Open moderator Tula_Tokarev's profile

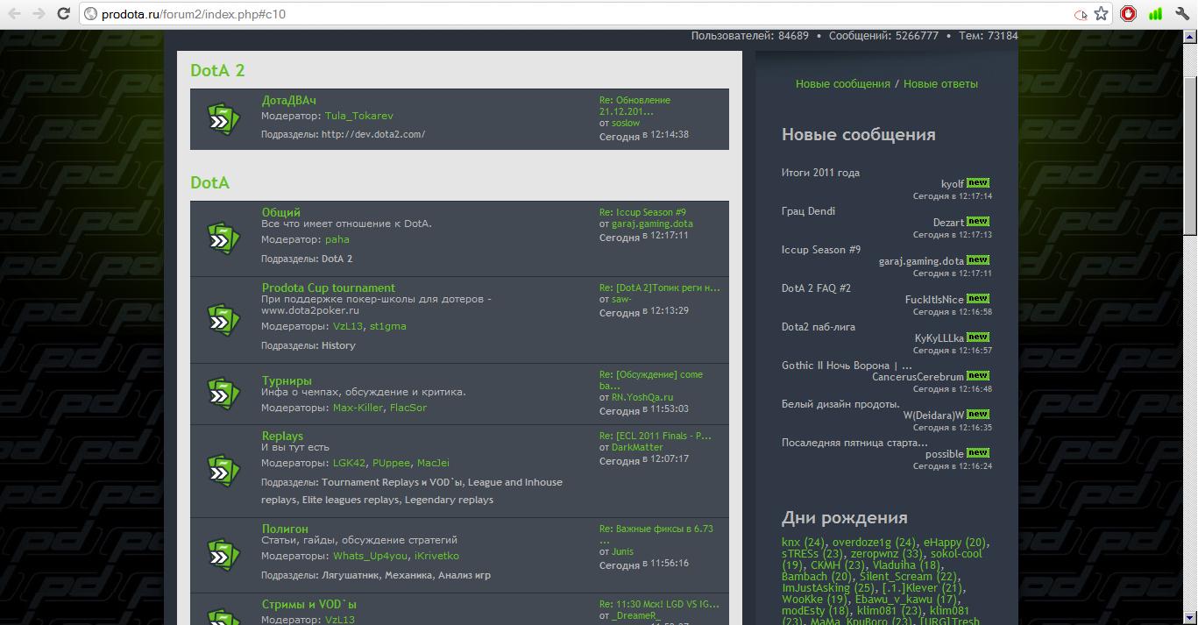pos(358,116)
